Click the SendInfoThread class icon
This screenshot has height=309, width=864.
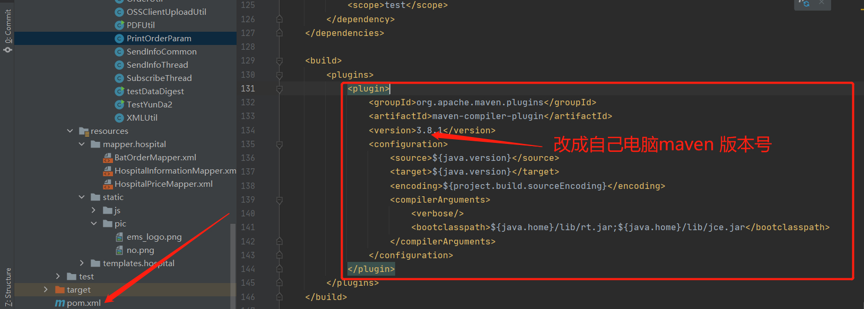pyautogui.click(x=119, y=65)
